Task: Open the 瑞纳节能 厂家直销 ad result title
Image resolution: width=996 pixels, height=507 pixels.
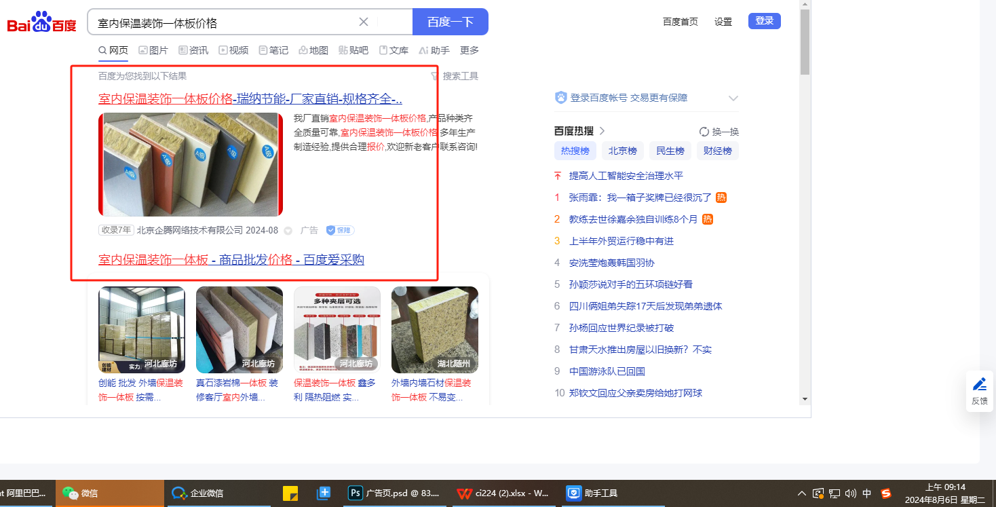Action: click(250, 98)
